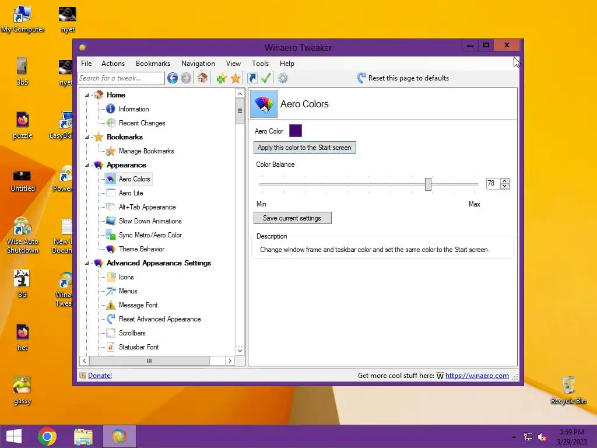This screenshot has width=597, height=448.
Task: Click the purple Aero Color swatch
Action: point(296,131)
